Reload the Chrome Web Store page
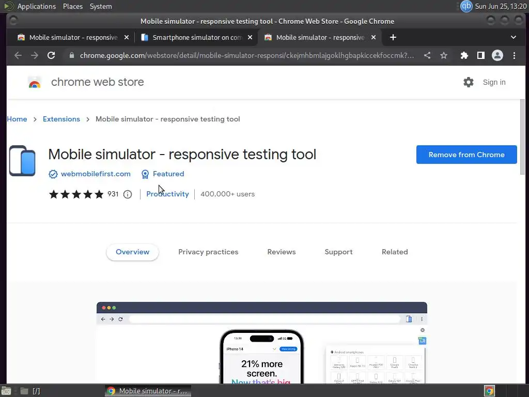 click(51, 55)
